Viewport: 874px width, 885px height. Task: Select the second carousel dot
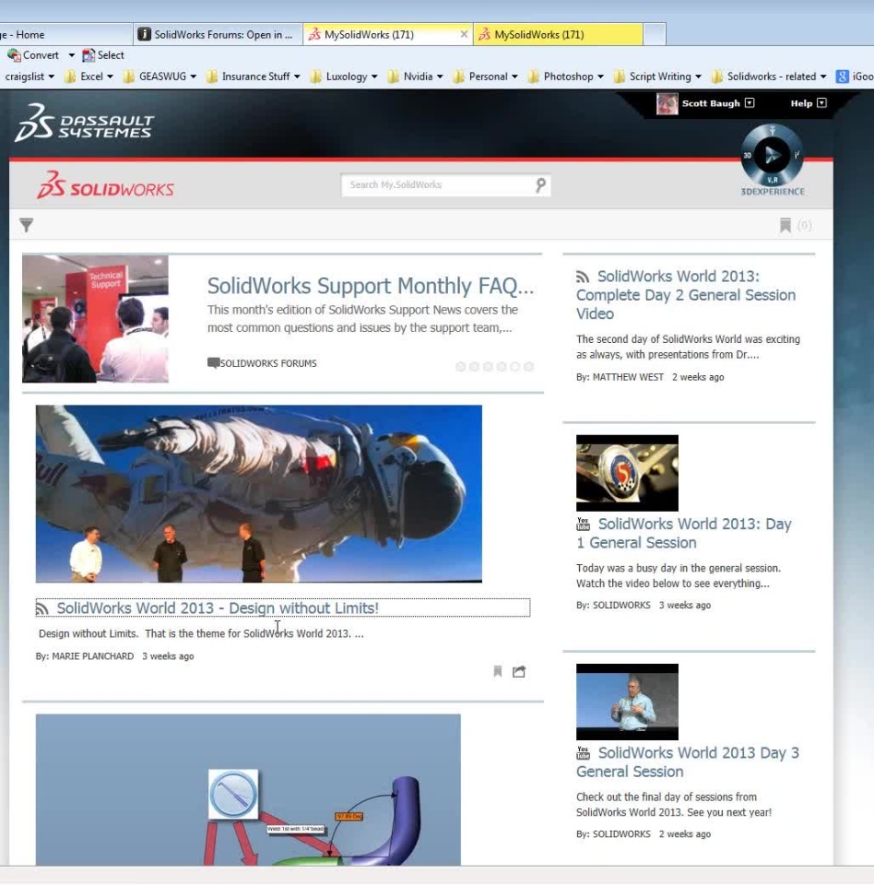click(474, 367)
